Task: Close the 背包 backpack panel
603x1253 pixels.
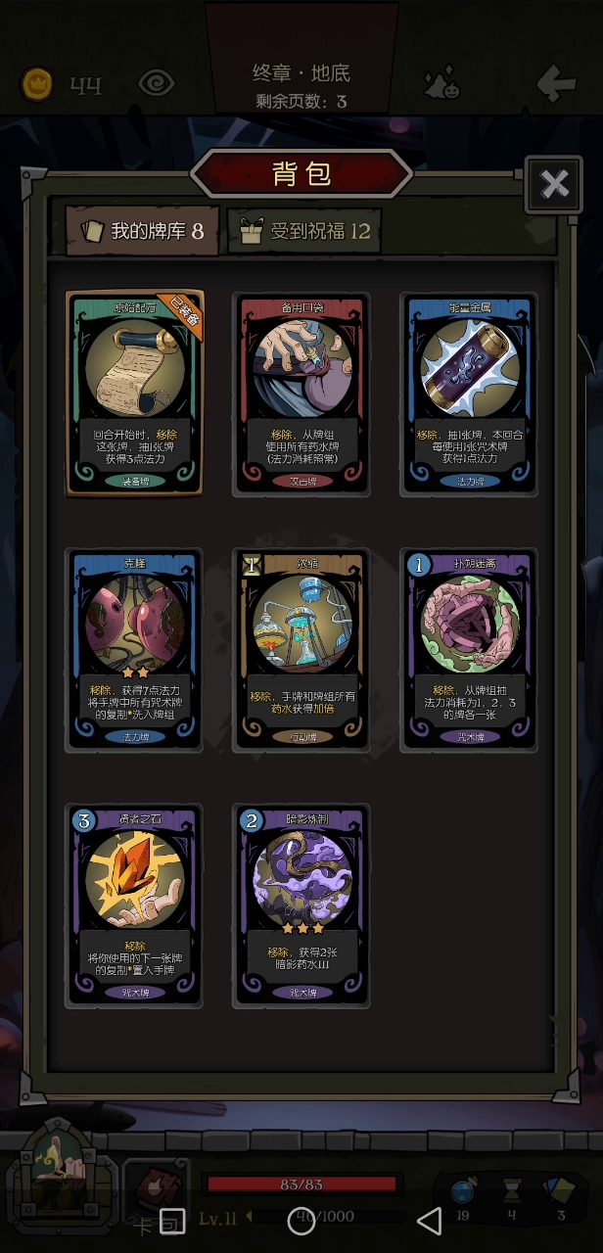Action: 554,184
